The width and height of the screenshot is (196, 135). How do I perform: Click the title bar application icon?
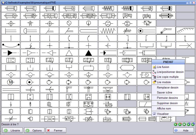pos(3,3)
